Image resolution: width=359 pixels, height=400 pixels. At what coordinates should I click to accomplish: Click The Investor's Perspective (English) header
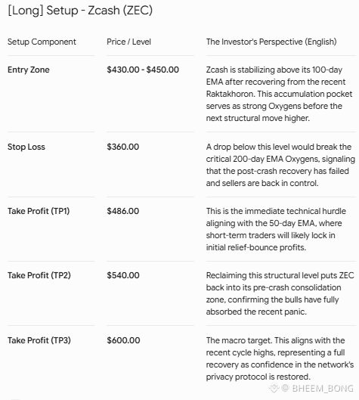(x=271, y=42)
